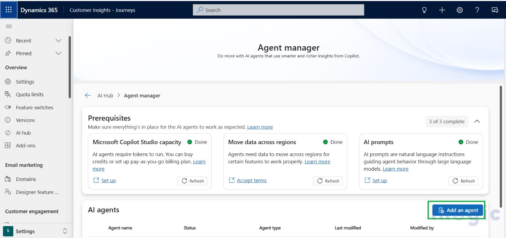This screenshot has height=238, width=506.
Task: Click Learn more in AI prompts card
Action: tap(395, 169)
